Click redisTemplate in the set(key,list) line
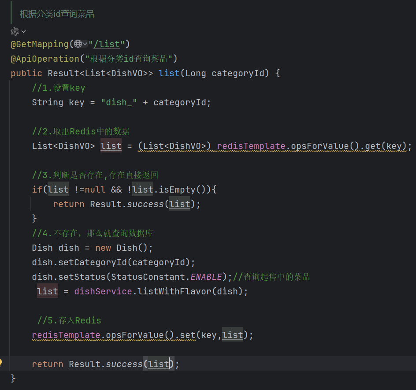This screenshot has width=416, height=390. 66,335
